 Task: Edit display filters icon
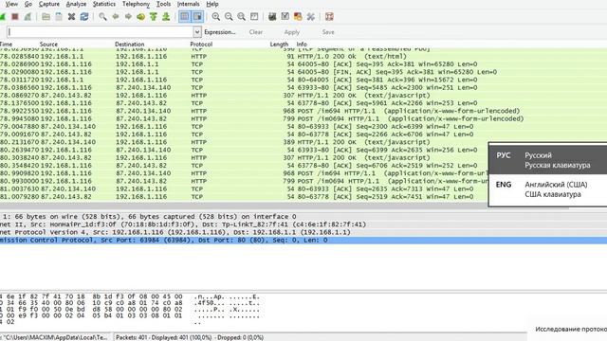[285, 17]
